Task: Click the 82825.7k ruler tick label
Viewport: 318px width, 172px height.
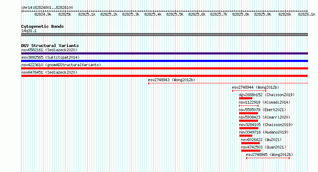Action: (219, 14)
